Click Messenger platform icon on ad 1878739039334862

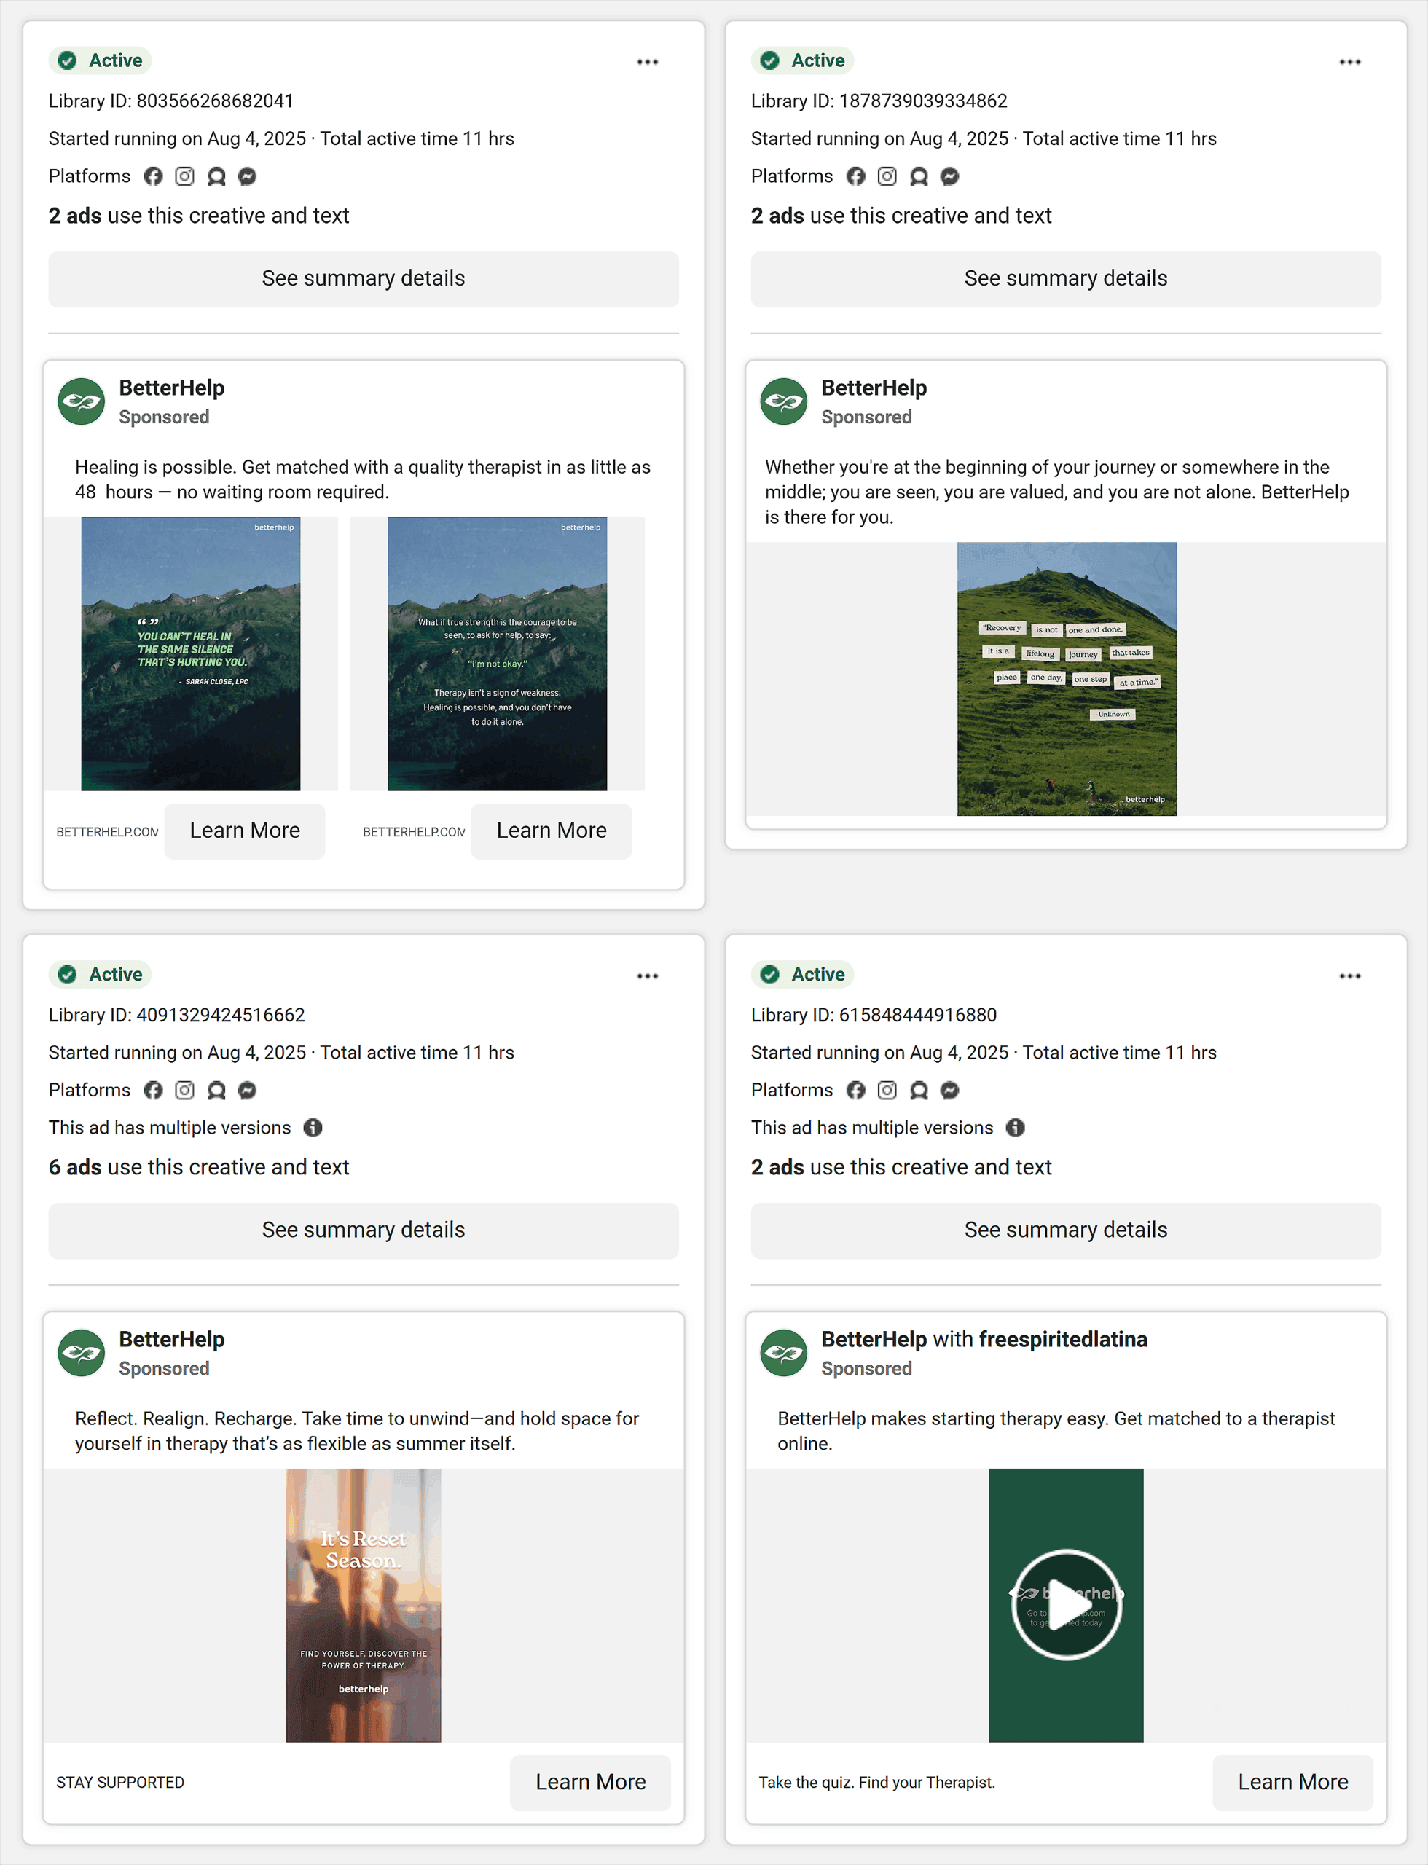pyautogui.click(x=950, y=176)
